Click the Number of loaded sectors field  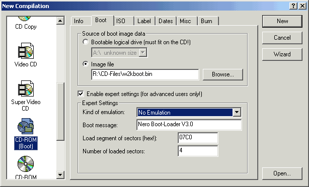point(198,151)
